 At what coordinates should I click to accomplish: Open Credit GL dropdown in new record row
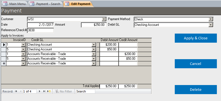[94, 64]
